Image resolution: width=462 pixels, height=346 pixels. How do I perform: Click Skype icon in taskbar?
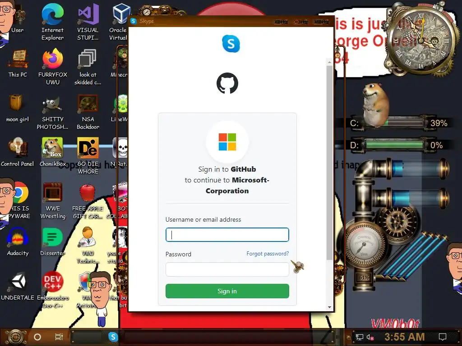point(113,337)
